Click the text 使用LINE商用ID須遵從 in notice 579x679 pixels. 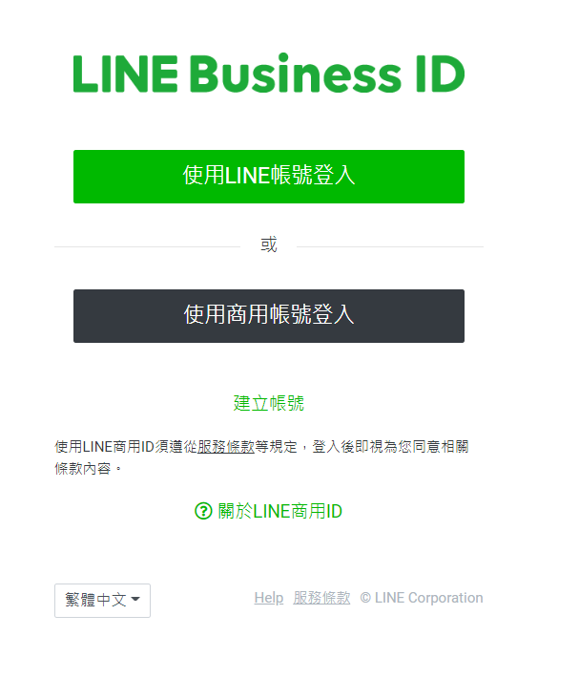tap(126, 447)
